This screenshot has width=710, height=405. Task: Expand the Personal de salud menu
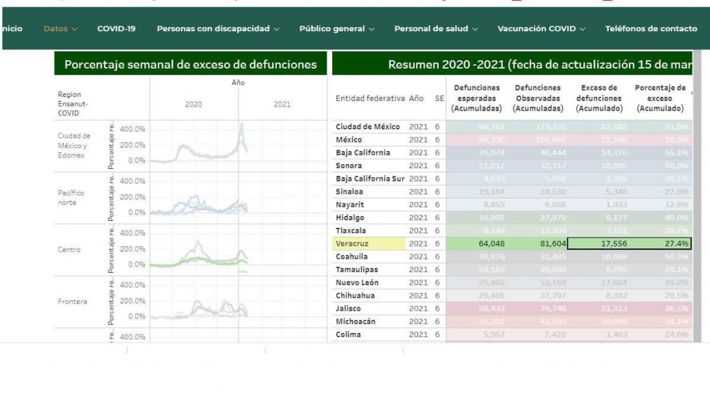[435, 28]
